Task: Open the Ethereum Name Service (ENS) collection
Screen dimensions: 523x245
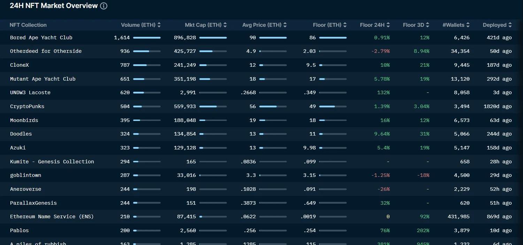Action: 52,217
